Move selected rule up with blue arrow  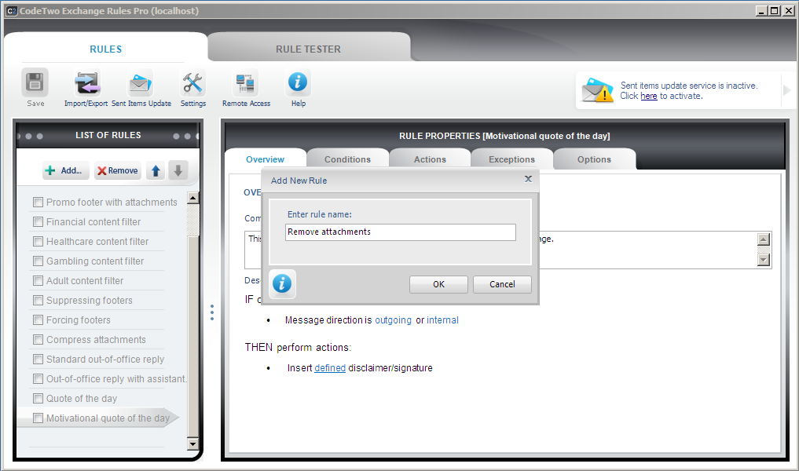pos(156,170)
